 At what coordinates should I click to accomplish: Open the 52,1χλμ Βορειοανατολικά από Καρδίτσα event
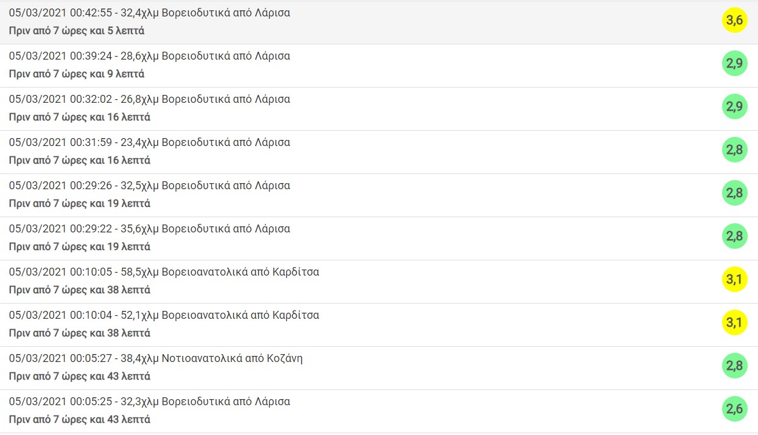click(164, 315)
